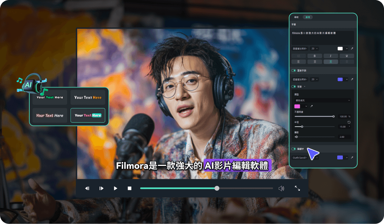Pick subtitle text color with the eyedropper

tap(352, 49)
